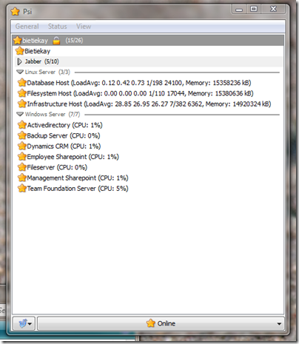Collapse the Linux Server group
The width and height of the screenshot is (299, 344).
click(20, 72)
